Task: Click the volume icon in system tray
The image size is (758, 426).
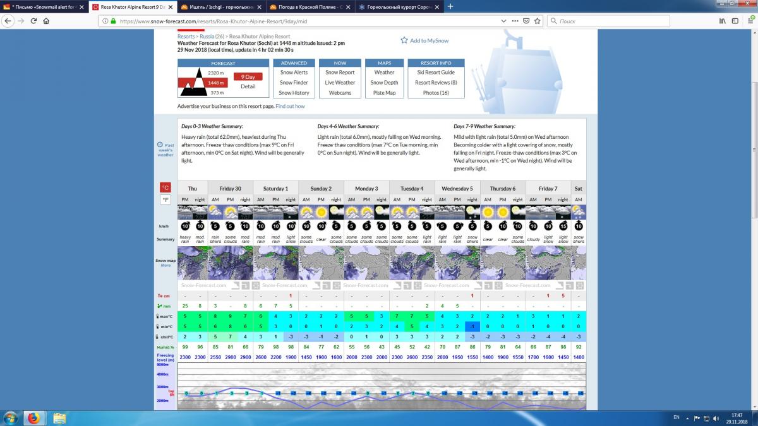Action: pyautogui.click(x=716, y=418)
